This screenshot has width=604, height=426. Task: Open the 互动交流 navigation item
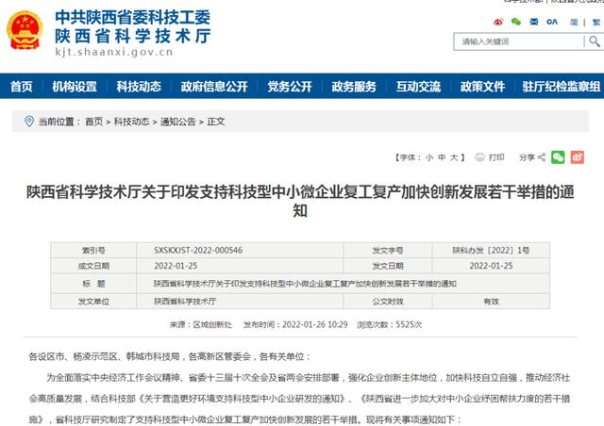click(x=418, y=86)
